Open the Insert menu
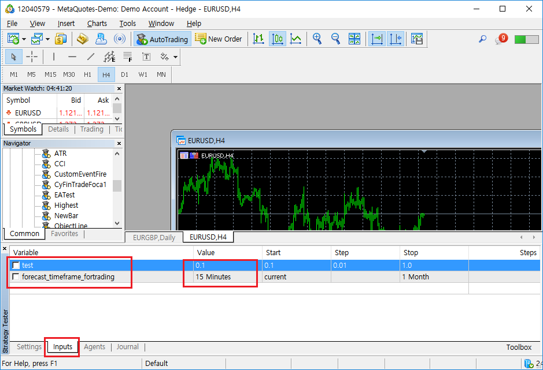This screenshot has width=543, height=370. pyautogui.click(x=66, y=24)
